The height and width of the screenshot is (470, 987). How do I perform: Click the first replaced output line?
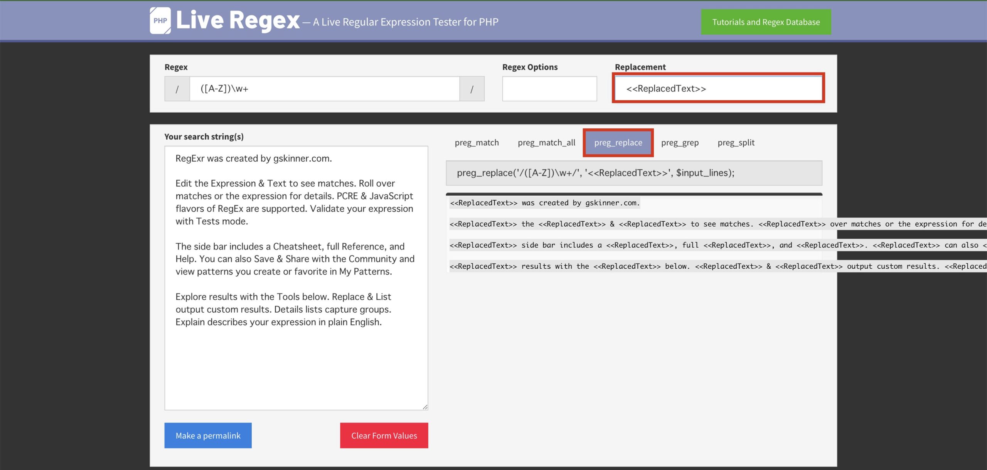point(544,203)
